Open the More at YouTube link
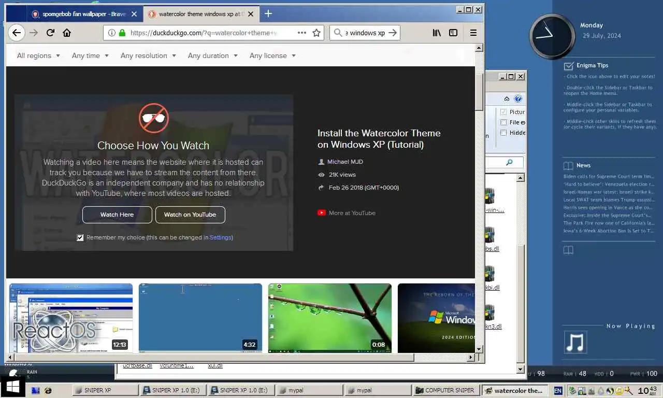 pyautogui.click(x=352, y=212)
